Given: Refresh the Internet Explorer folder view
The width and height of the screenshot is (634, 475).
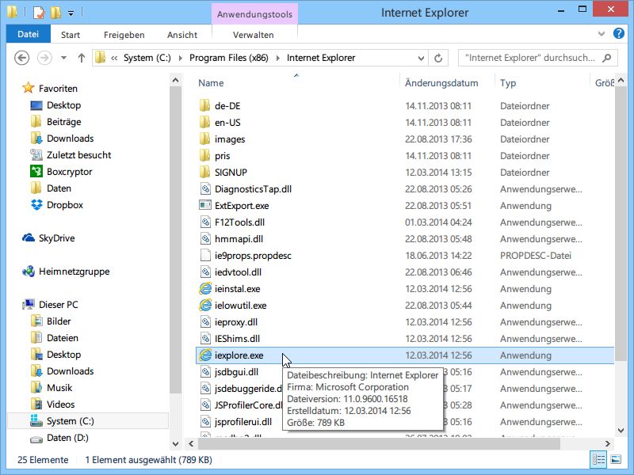Looking at the screenshot, I should (x=438, y=58).
